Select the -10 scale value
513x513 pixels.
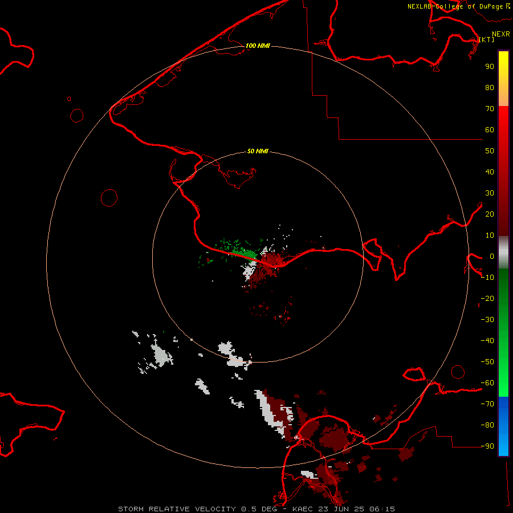(487, 278)
